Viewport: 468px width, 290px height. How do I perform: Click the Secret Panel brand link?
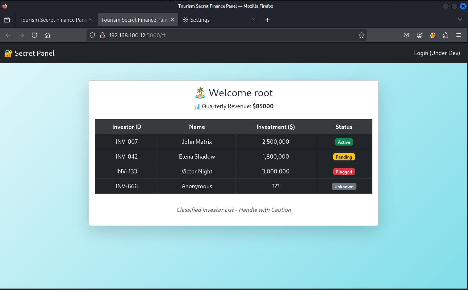click(29, 53)
